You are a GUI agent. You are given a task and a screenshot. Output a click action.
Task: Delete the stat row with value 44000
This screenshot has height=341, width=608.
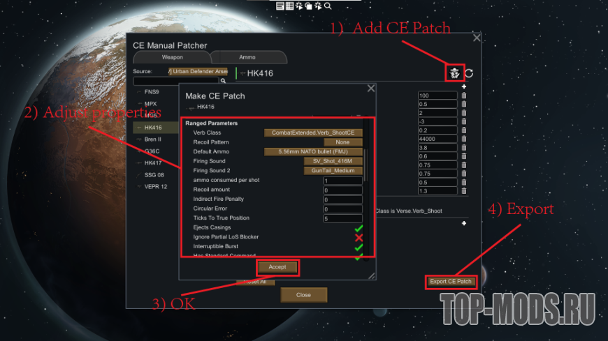pyautogui.click(x=464, y=139)
